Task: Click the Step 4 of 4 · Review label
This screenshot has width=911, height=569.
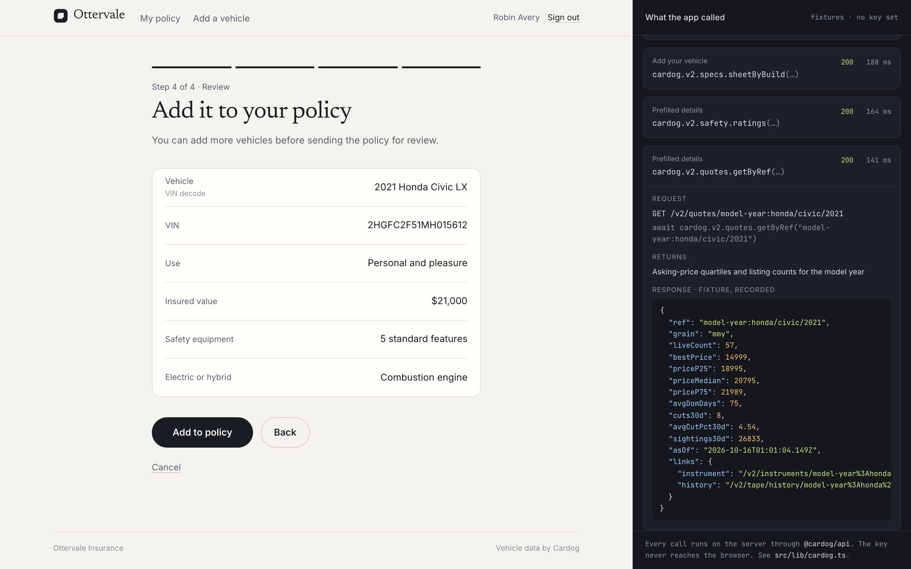Action: coord(190,87)
